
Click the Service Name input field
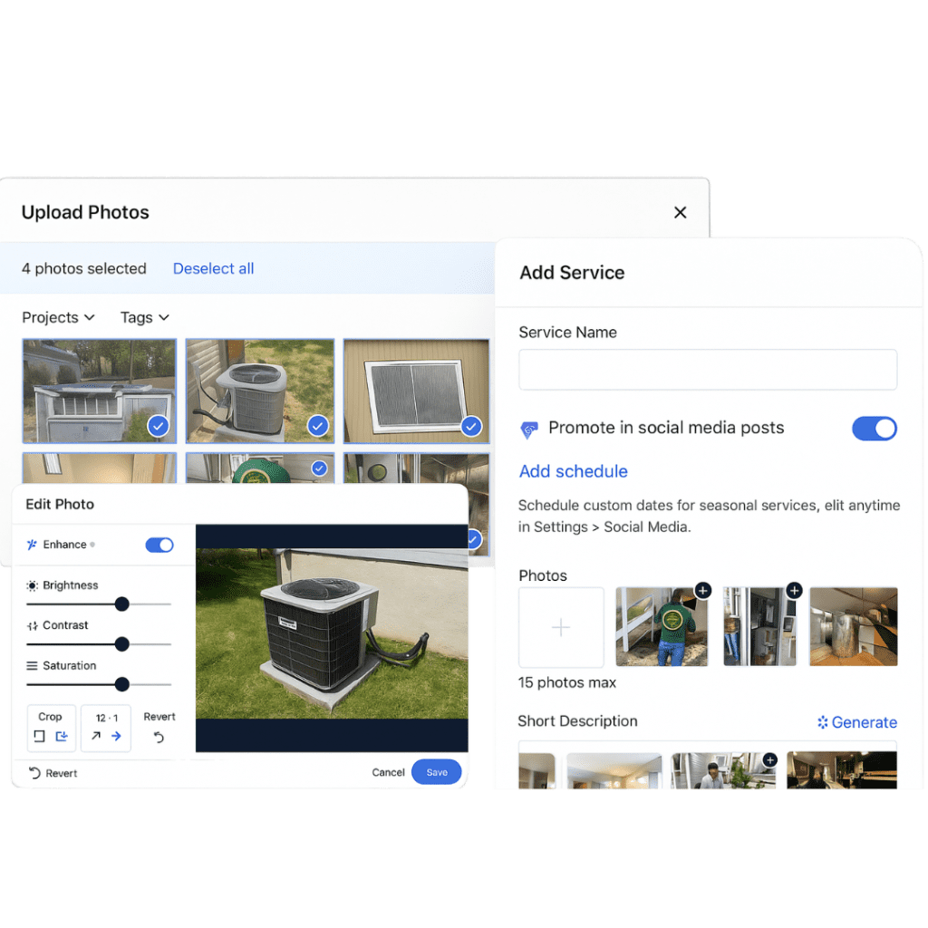(x=707, y=370)
